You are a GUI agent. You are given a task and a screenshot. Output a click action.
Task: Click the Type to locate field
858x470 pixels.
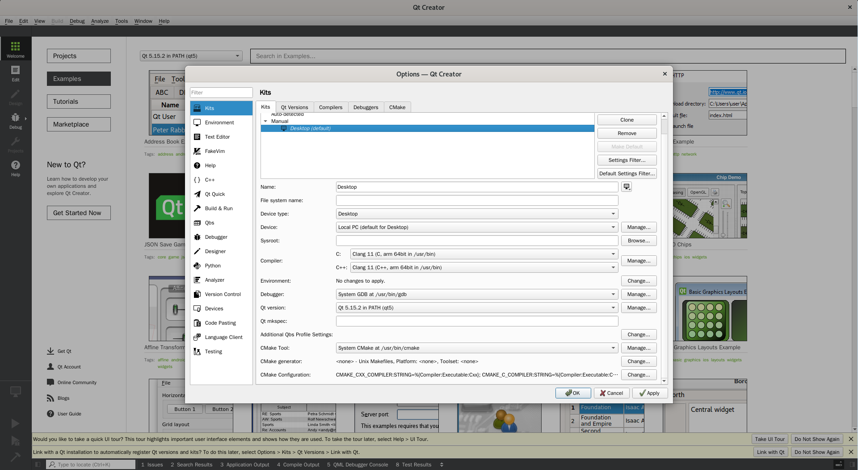91,465
